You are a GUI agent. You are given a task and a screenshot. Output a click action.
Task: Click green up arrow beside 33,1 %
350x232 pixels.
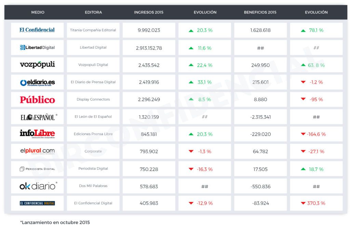(x=191, y=82)
